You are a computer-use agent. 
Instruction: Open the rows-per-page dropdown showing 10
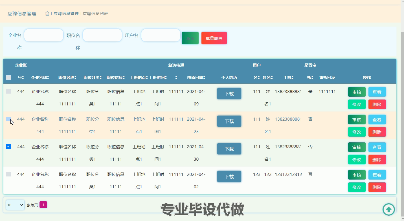(15, 205)
